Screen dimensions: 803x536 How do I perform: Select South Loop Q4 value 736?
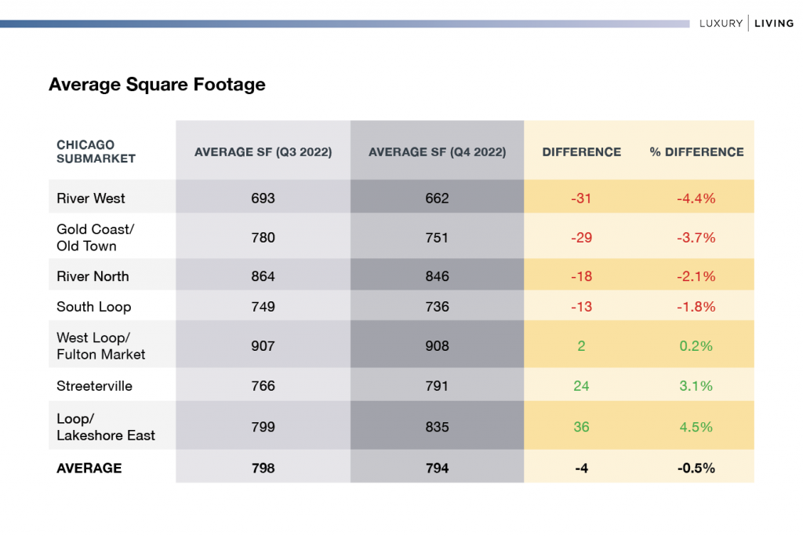click(437, 307)
